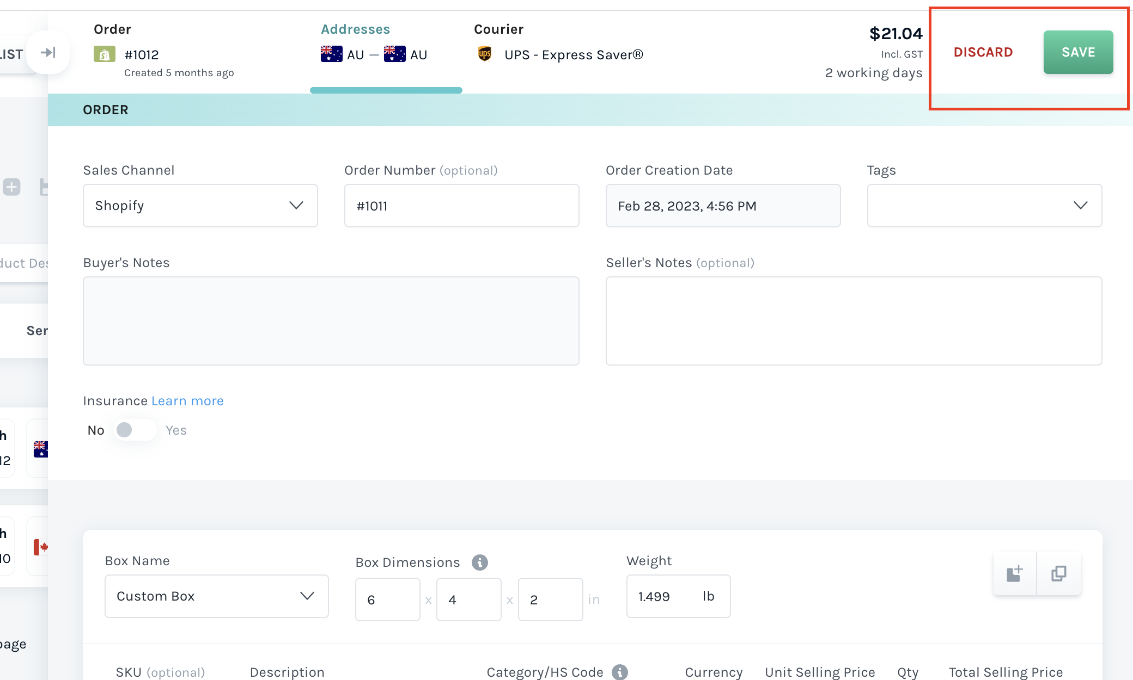
Task: Switch to the Courier step
Action: click(498, 29)
